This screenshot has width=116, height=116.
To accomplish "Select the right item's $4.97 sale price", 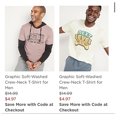I will tap(65, 99).
